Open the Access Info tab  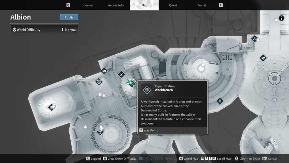pyautogui.click(x=116, y=5)
